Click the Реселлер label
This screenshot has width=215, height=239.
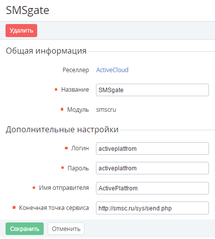tap(76, 70)
